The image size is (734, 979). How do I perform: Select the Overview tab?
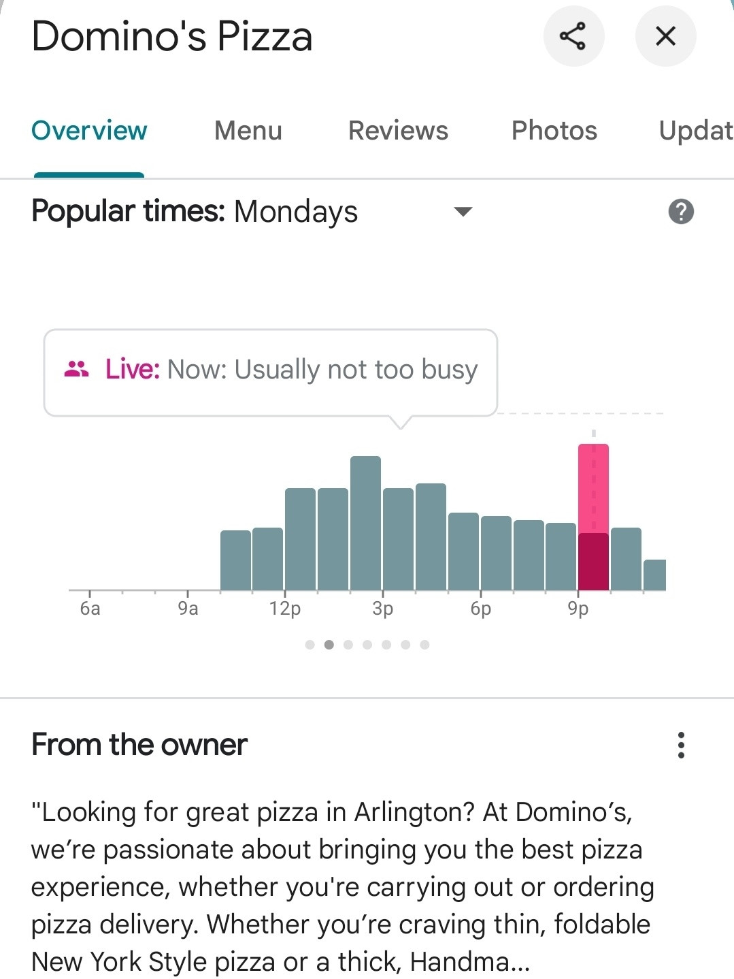[89, 131]
